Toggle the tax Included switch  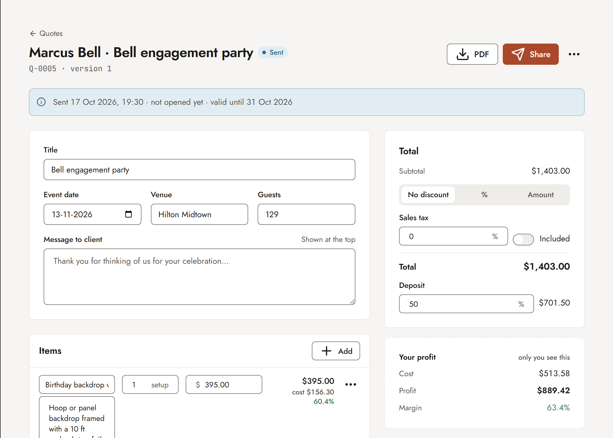[x=523, y=239]
